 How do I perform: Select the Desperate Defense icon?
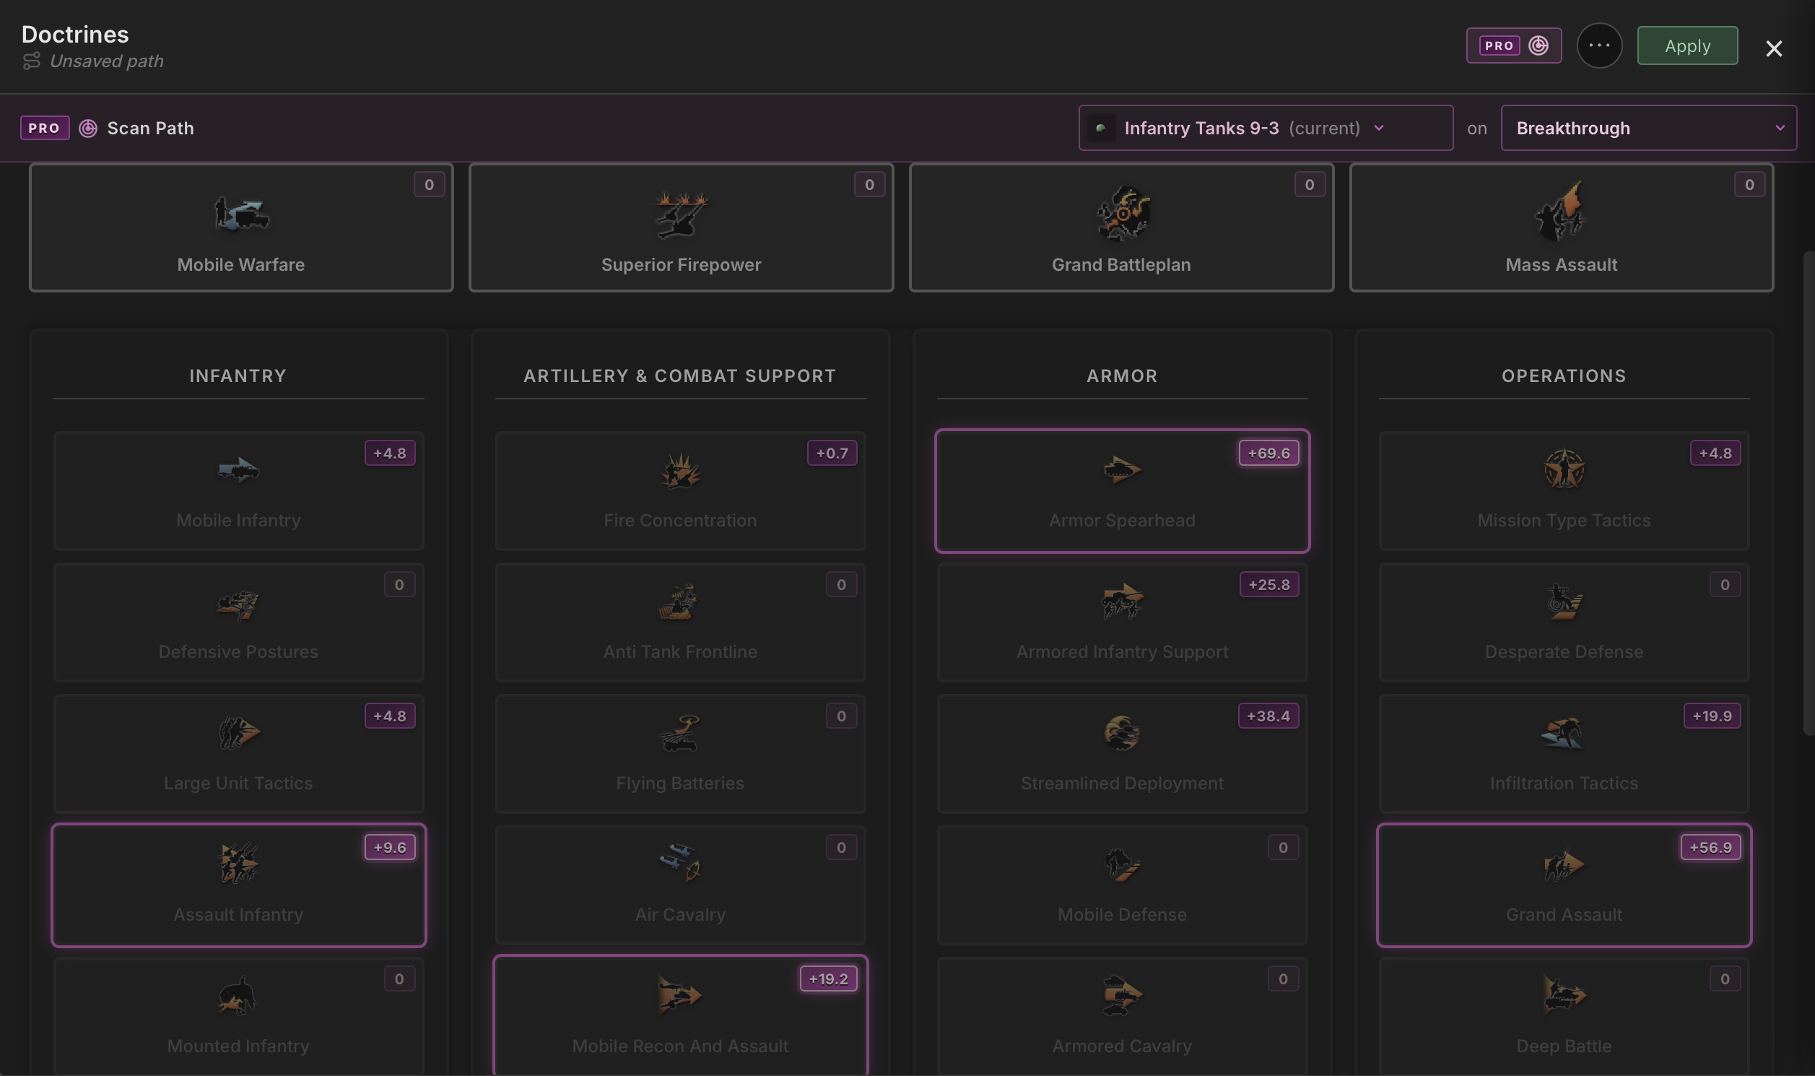click(x=1564, y=602)
